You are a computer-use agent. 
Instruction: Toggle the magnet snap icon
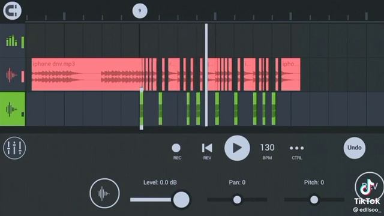pyautogui.click(x=12, y=11)
